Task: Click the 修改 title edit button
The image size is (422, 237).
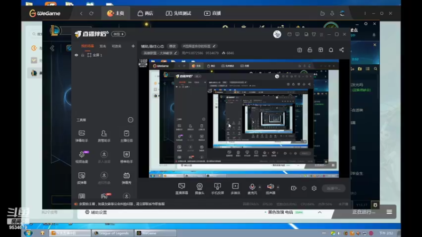Action: tap(172, 46)
